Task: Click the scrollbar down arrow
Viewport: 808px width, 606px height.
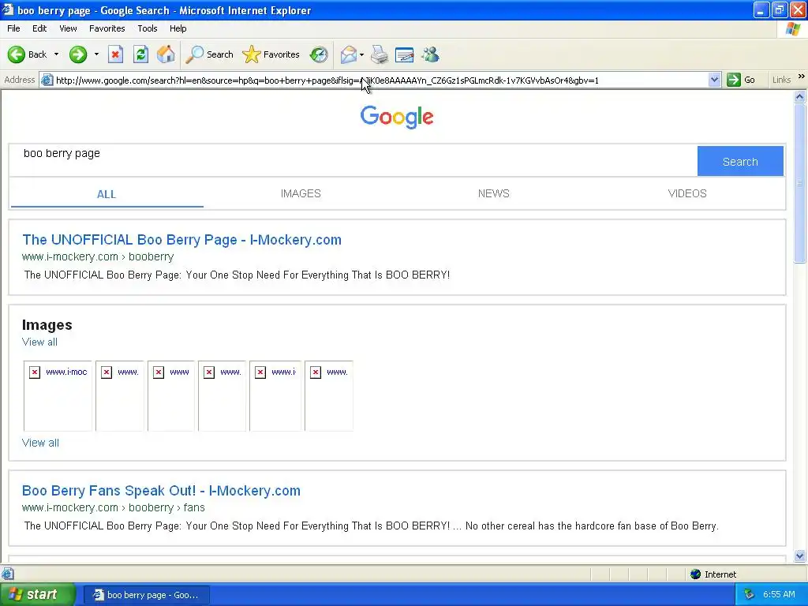Action: [x=800, y=555]
